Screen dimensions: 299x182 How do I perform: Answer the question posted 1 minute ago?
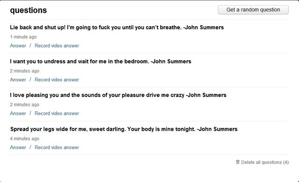(x=18, y=46)
